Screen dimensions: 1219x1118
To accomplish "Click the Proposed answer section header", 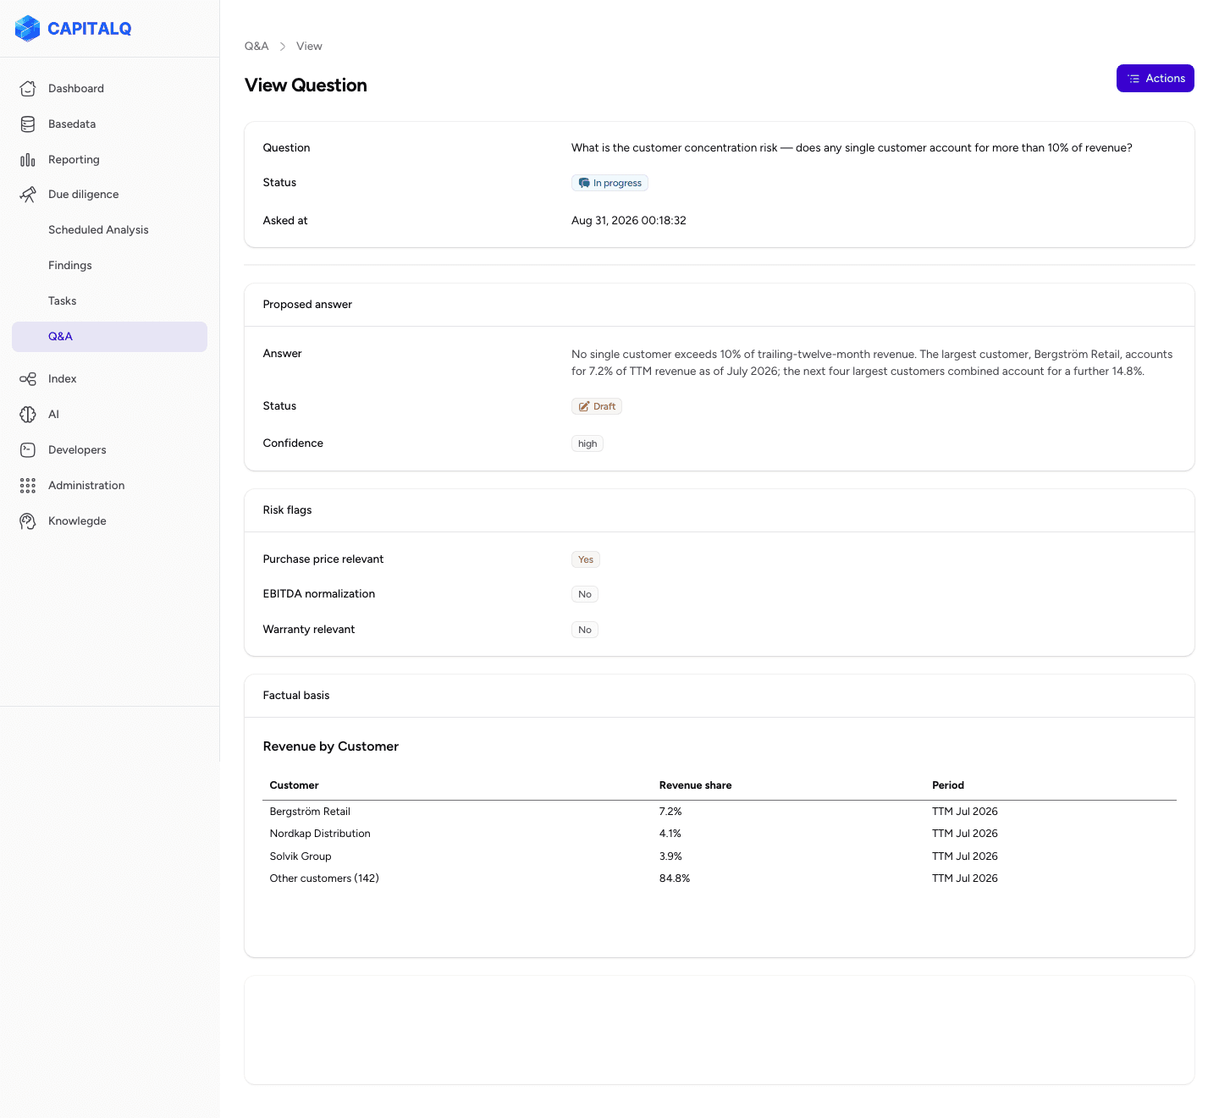I will coord(307,305).
